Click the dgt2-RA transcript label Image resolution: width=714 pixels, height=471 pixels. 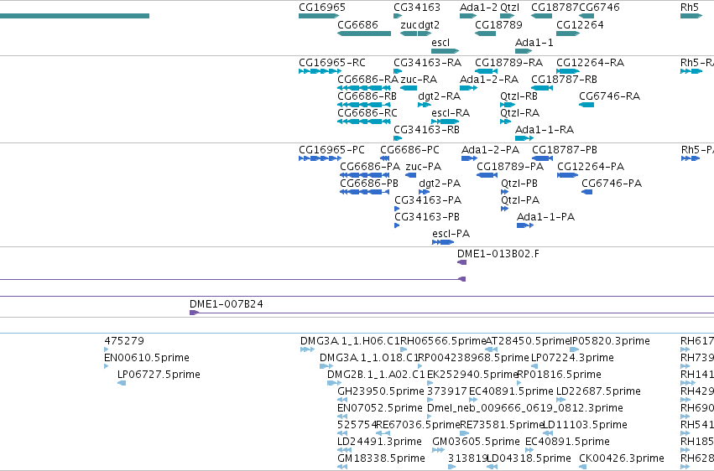439,96
